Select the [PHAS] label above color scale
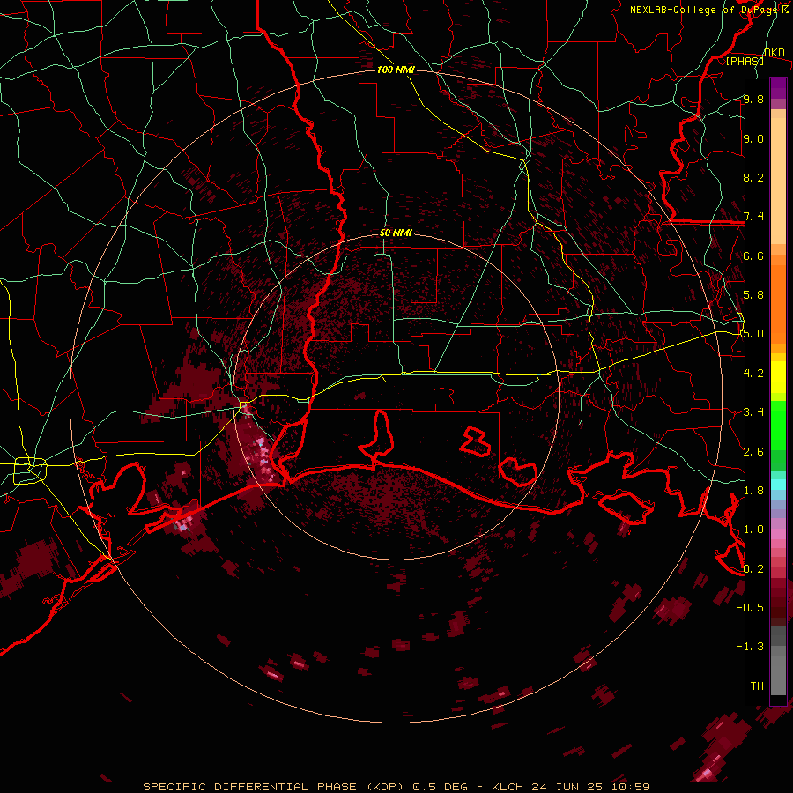Screen dimensions: 793x793 [745, 62]
